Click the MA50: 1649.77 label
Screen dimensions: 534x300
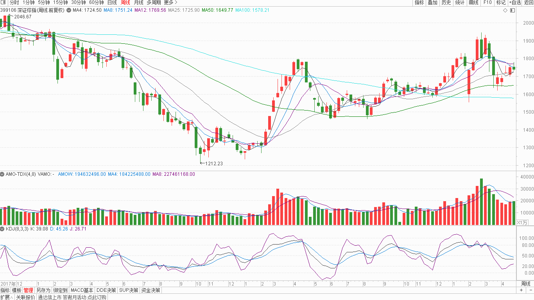(217, 10)
